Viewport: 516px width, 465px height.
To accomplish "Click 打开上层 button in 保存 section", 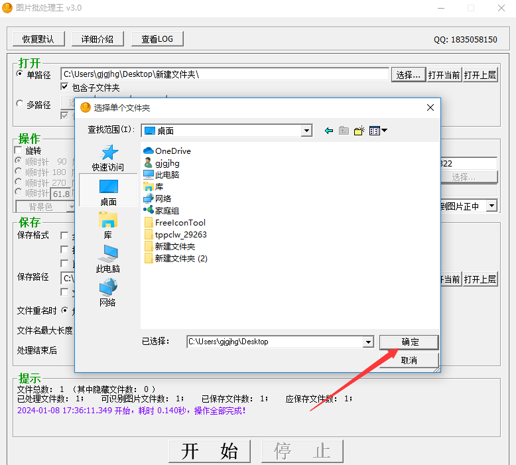I will 480,279.
